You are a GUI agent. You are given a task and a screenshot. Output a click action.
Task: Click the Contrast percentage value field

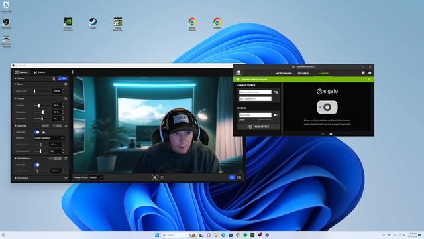pyautogui.click(x=57, y=105)
